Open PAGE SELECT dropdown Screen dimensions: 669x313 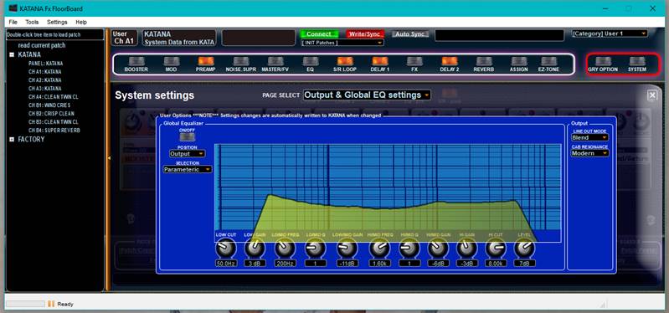367,95
